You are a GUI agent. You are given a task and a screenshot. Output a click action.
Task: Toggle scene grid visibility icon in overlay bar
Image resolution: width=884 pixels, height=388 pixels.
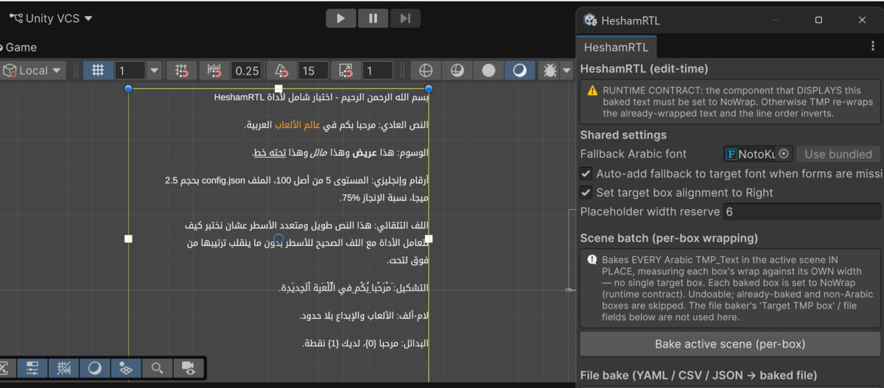(x=64, y=368)
